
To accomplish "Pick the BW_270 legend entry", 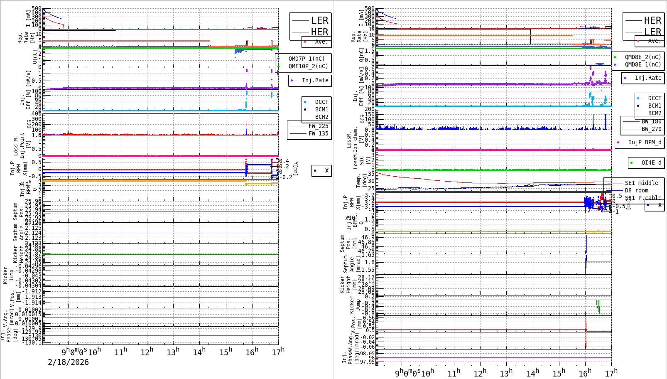I will pyautogui.click(x=651, y=129).
